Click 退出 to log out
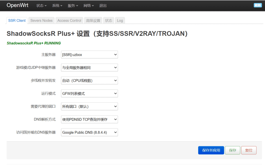 pyautogui.click(x=103, y=5)
